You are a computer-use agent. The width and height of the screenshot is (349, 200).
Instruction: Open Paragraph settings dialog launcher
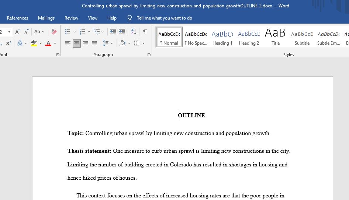tap(149, 55)
